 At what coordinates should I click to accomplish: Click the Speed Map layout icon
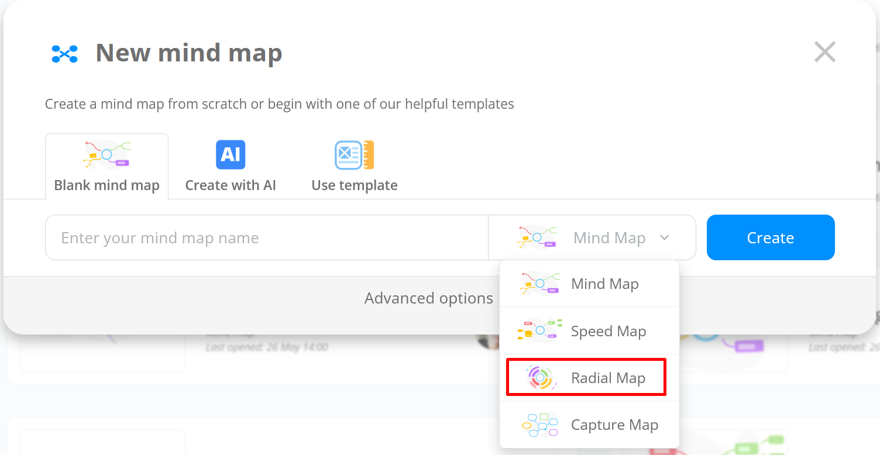(539, 331)
